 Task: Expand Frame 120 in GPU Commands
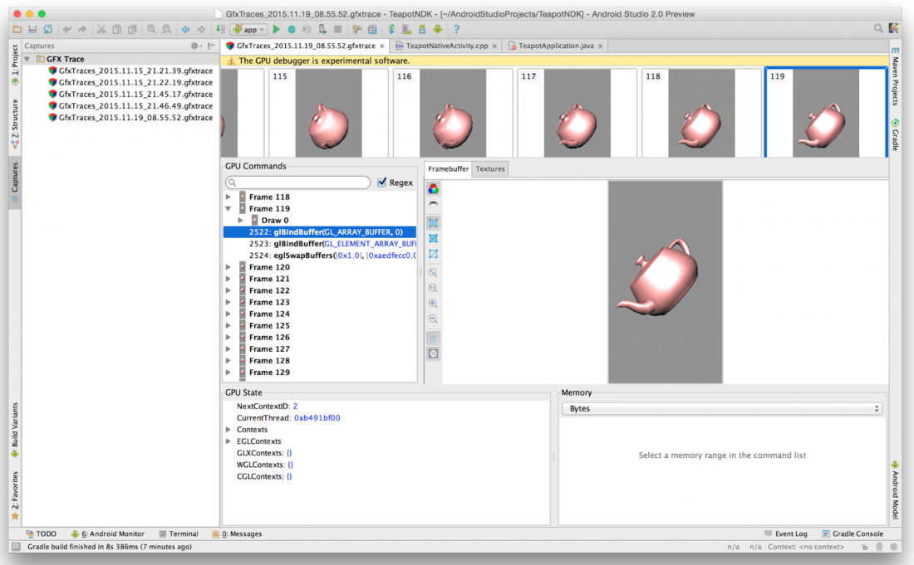228,267
